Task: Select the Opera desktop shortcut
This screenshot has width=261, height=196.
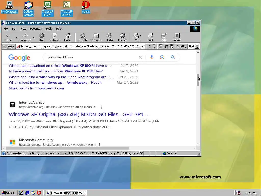Action: pos(86,7)
